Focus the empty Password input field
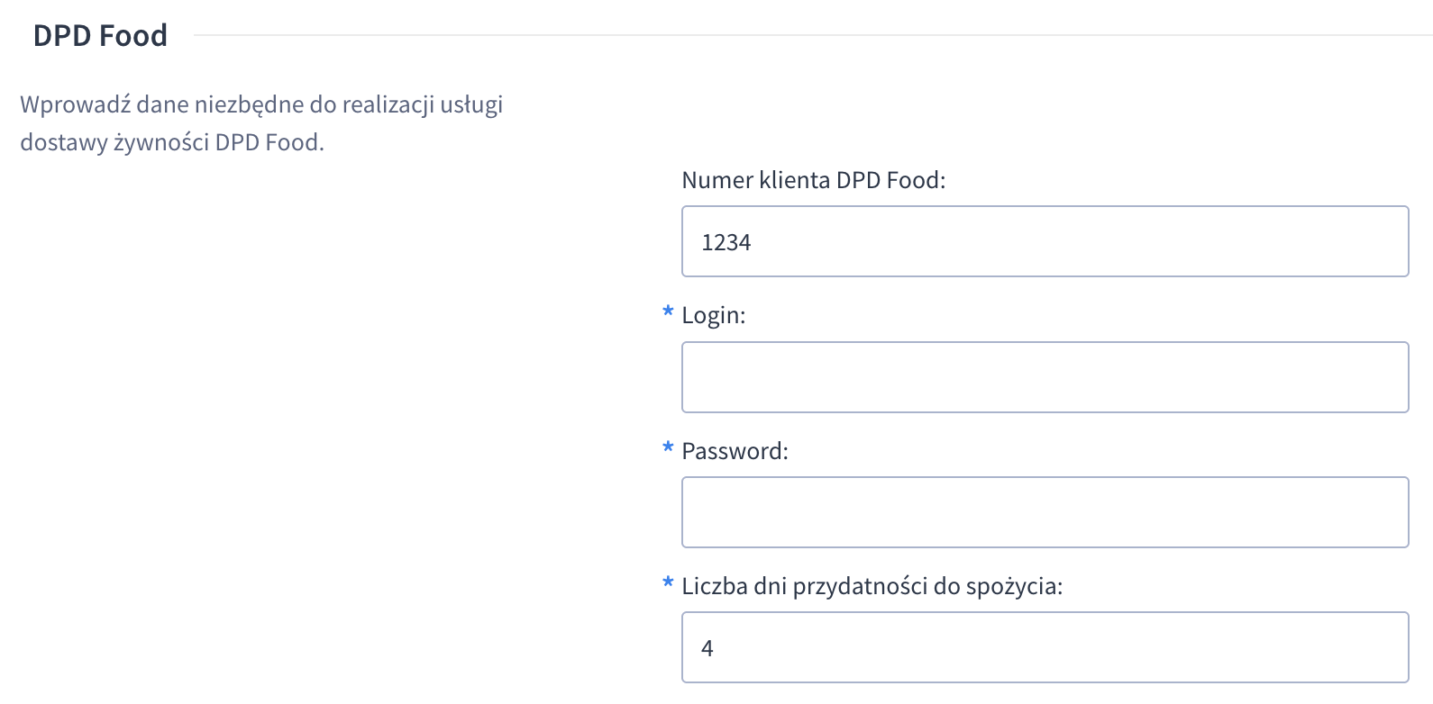The width and height of the screenshot is (1433, 704). pyautogui.click(x=1045, y=512)
